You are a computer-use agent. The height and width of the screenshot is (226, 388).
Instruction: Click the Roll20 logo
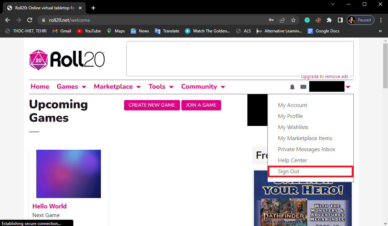[x=67, y=60]
